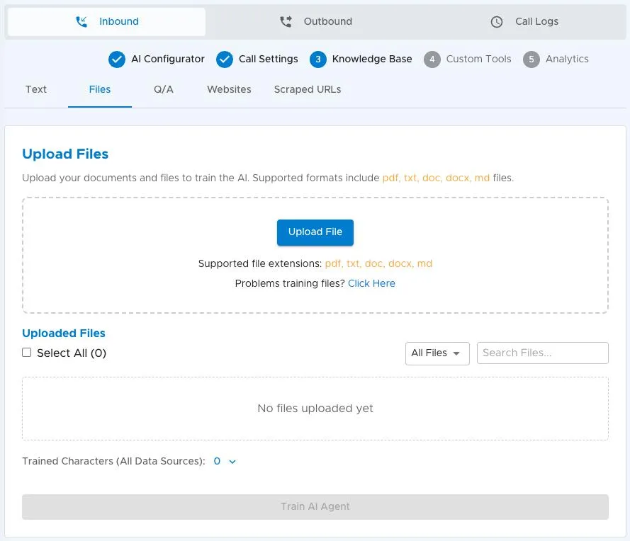Click the Train AI Agent button
630x541 pixels.
[x=315, y=506]
